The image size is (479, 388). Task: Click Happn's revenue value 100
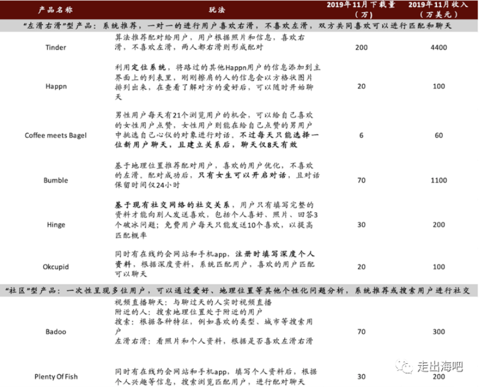pos(439,86)
